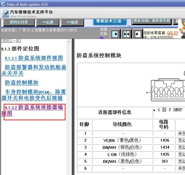This screenshot has height=175, width=185.
Task: Go forward with the >>前进 button
Action: click(72, 22)
